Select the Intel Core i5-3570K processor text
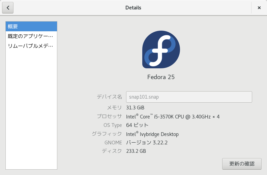 click(x=173, y=117)
